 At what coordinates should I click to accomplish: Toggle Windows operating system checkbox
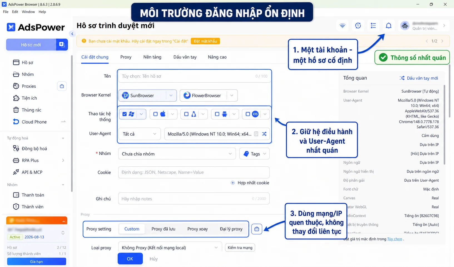pyautogui.click(x=125, y=114)
